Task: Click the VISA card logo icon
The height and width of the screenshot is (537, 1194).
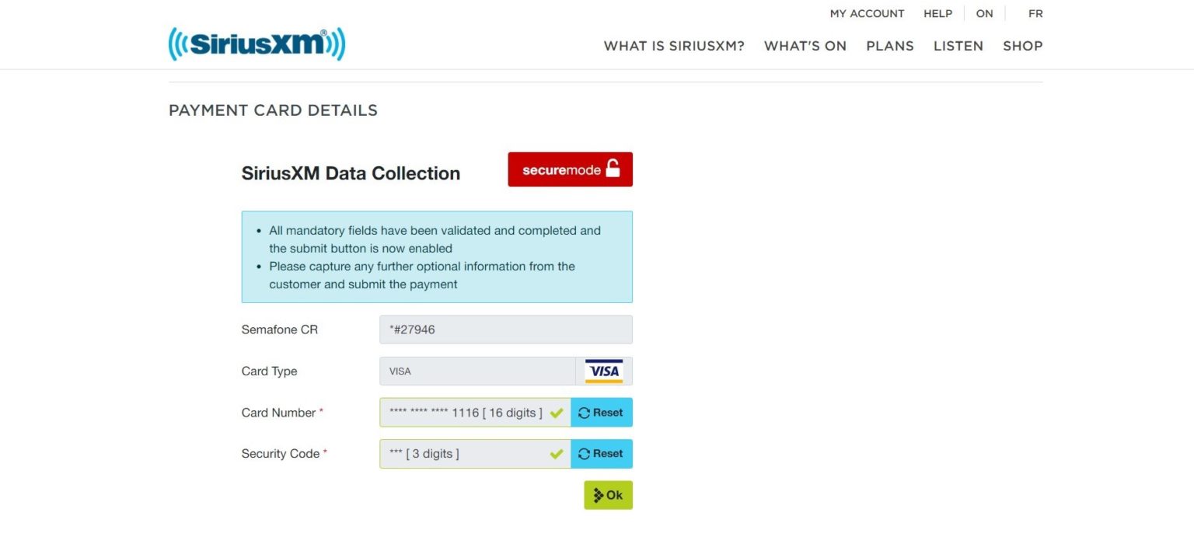Action: [x=603, y=371]
